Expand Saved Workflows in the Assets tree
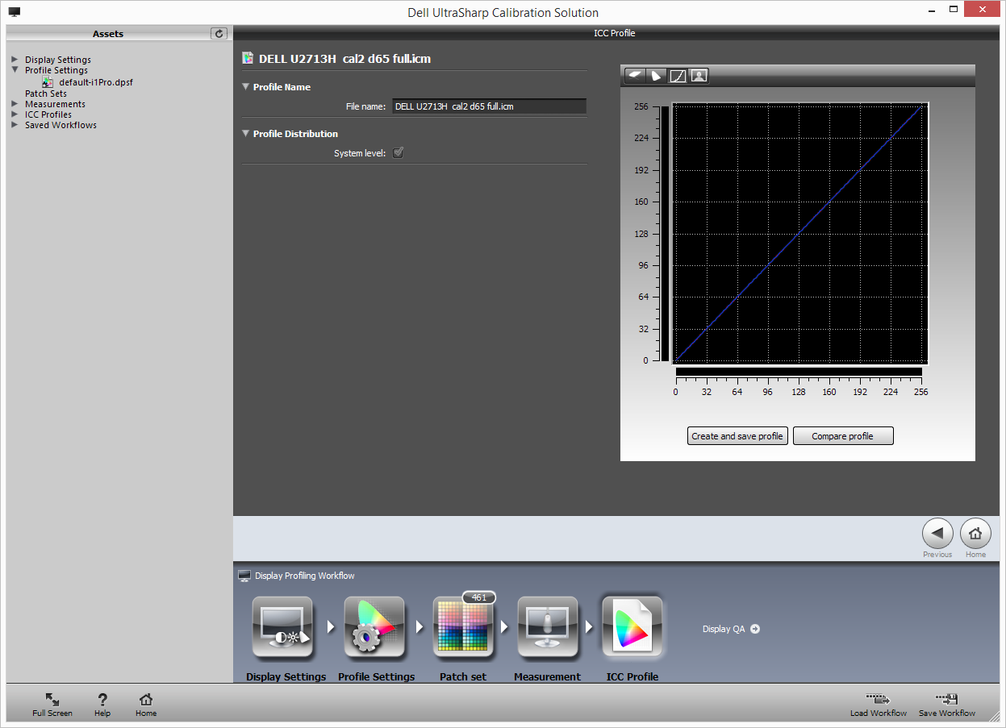1006x728 pixels. click(x=15, y=125)
